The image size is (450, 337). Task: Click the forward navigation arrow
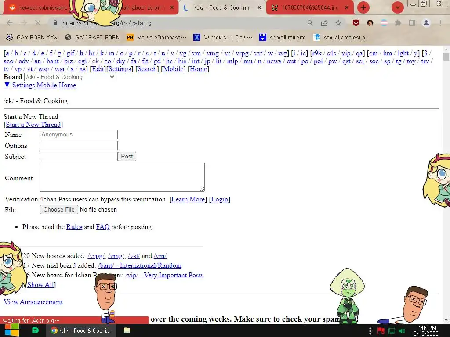tap(24, 23)
